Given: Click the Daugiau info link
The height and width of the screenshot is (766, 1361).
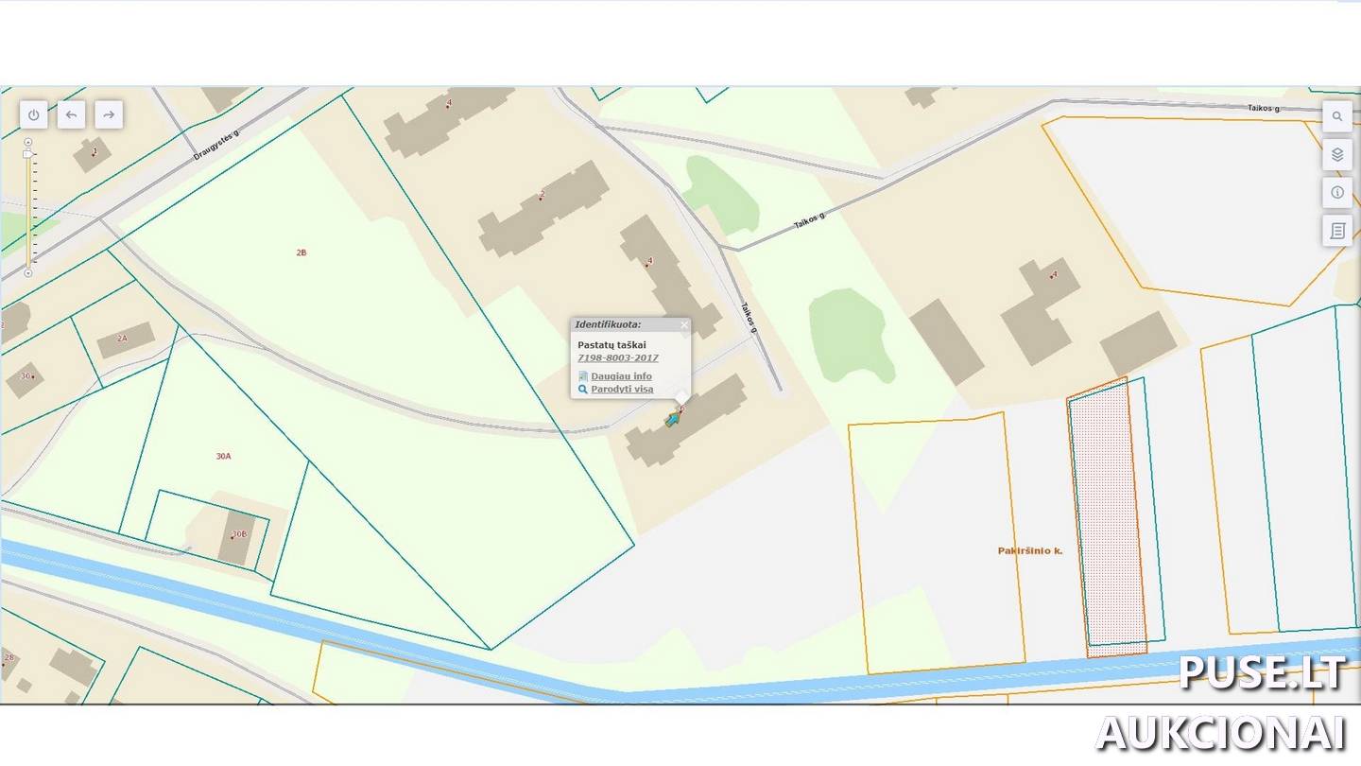Looking at the screenshot, I should tap(621, 376).
